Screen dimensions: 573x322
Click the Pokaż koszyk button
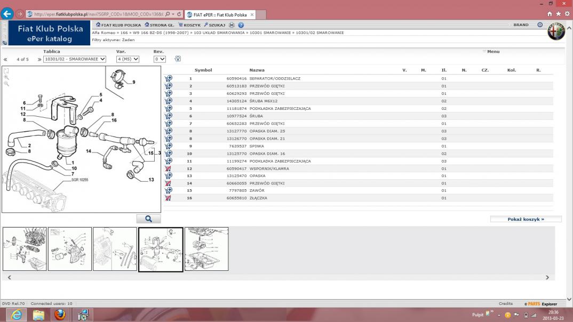526,219
